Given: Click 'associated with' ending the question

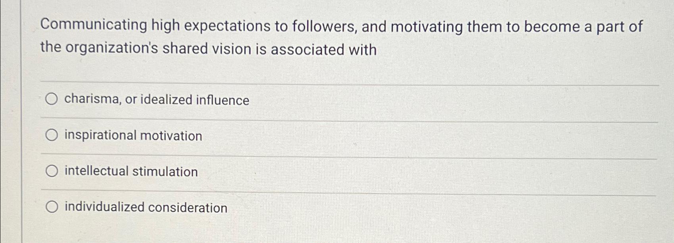Looking at the screenshot, I should click(x=324, y=50).
